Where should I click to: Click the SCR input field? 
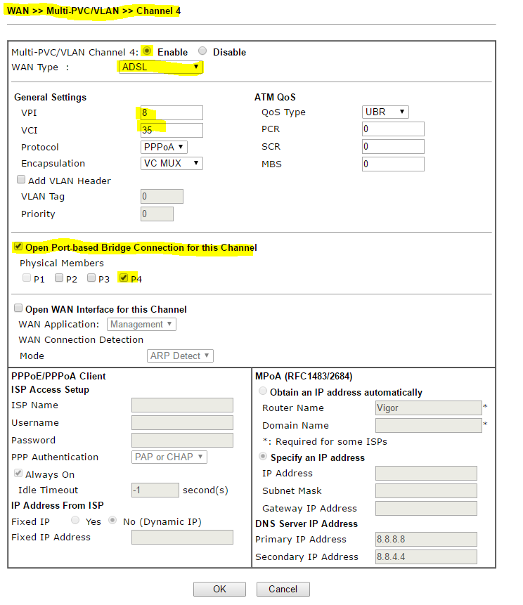pyautogui.click(x=393, y=147)
